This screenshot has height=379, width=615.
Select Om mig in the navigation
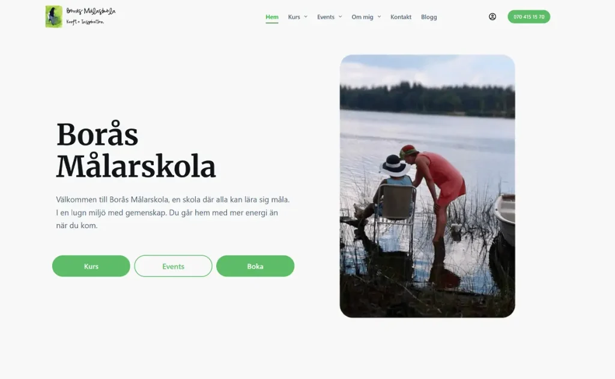point(362,17)
